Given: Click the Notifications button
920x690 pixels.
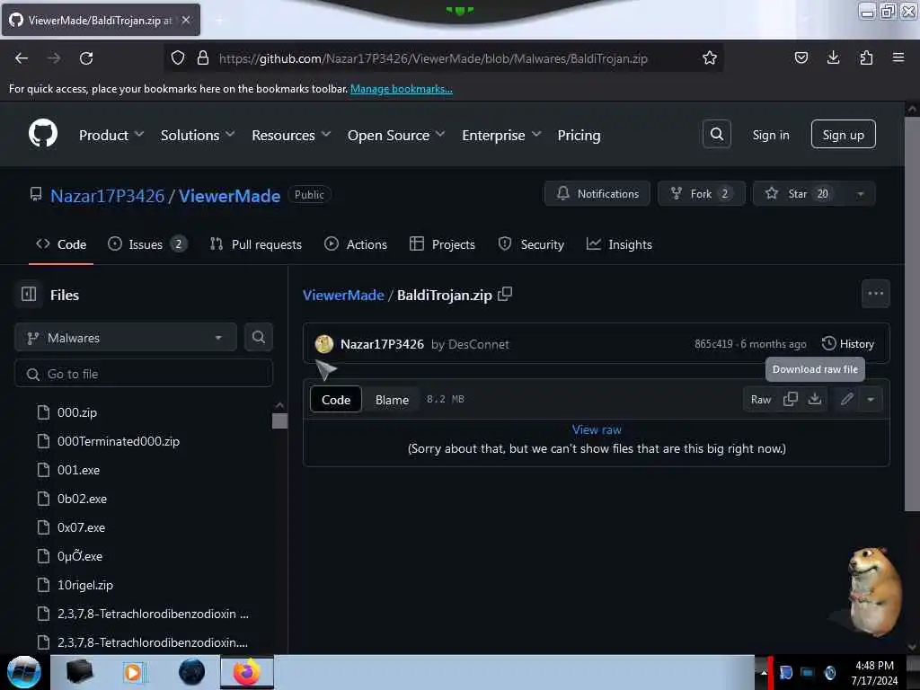Looking at the screenshot, I should pos(597,194).
